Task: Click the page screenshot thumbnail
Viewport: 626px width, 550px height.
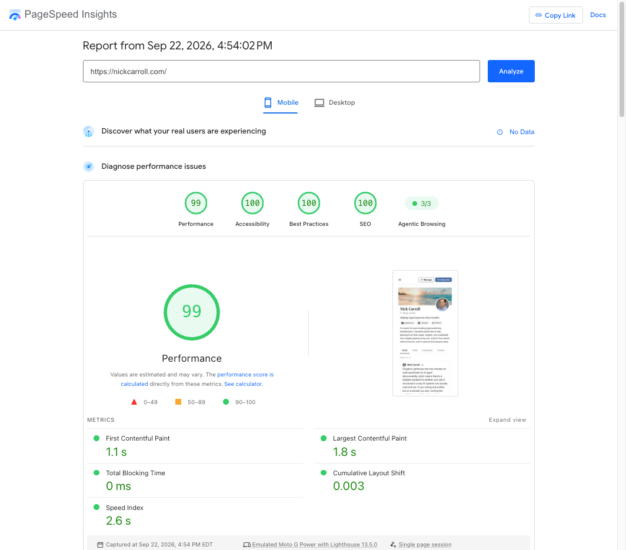Action: 425,334
